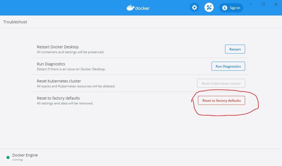Screen dimensions: 282x166
Task: Select the Restart Docker Desktop row title
Action: (x=58, y=47)
